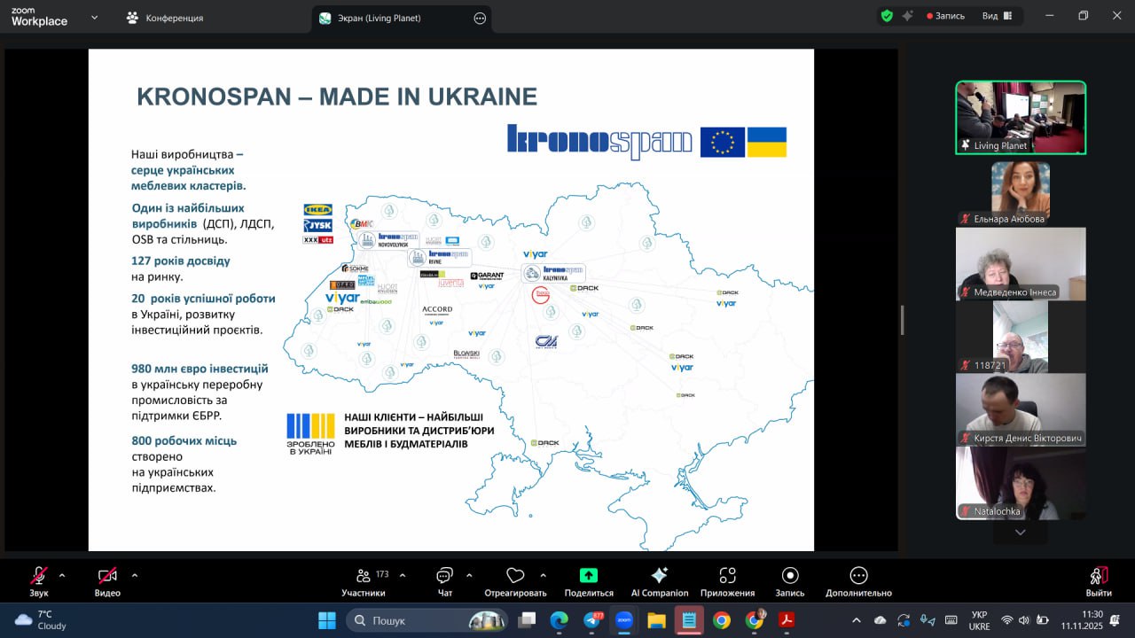Expand the arrow beside Участники

[403, 575]
